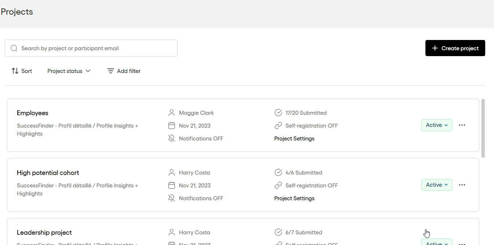Click Notifications OFF in High potential cohort
Viewport: 494px width, 245px height.
(201, 198)
